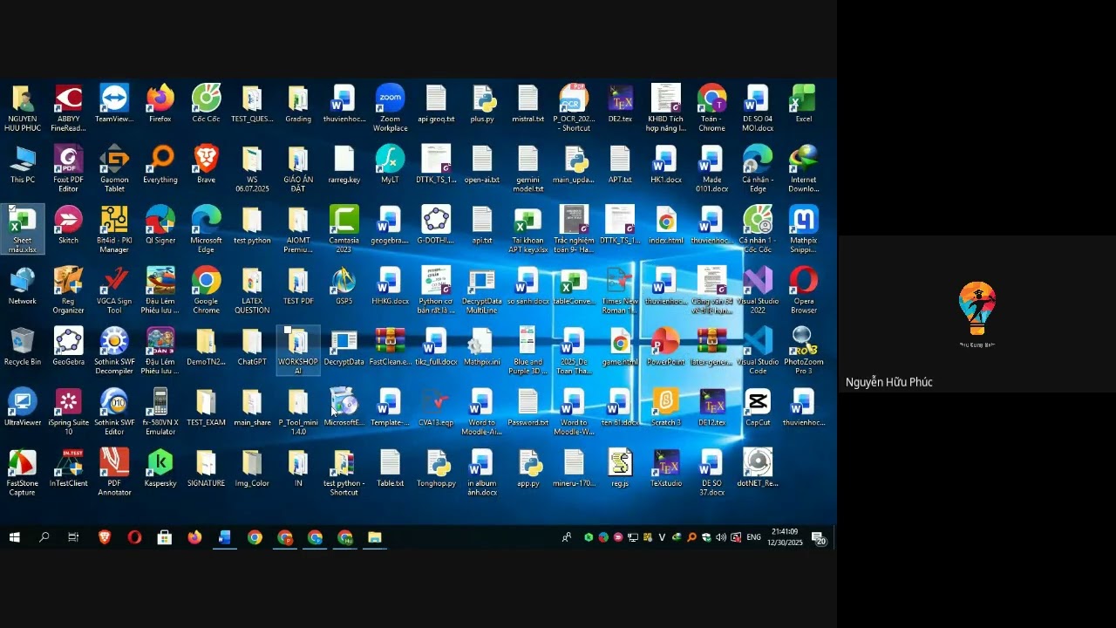Select the iSpring Suite 10 icon

tap(68, 412)
